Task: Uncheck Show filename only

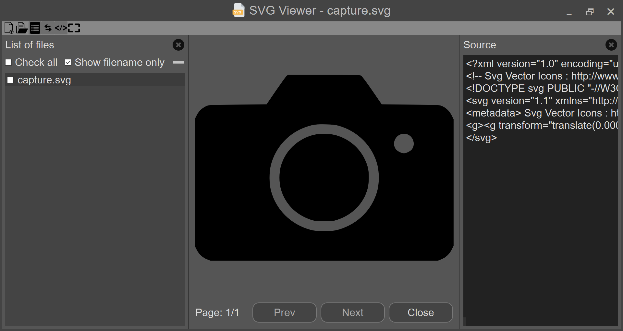Action: pyautogui.click(x=68, y=62)
